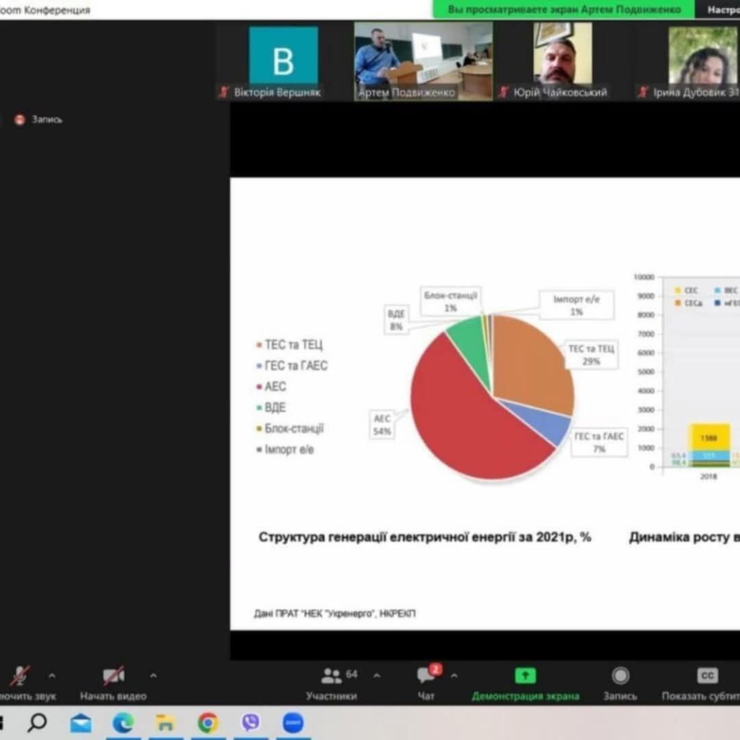Start video with the crossed-out camera icon

point(113,676)
